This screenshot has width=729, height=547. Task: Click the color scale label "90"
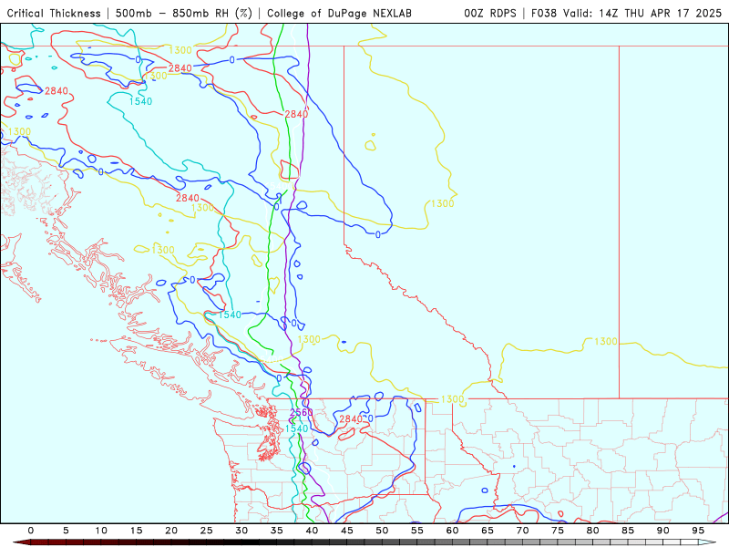point(663,531)
